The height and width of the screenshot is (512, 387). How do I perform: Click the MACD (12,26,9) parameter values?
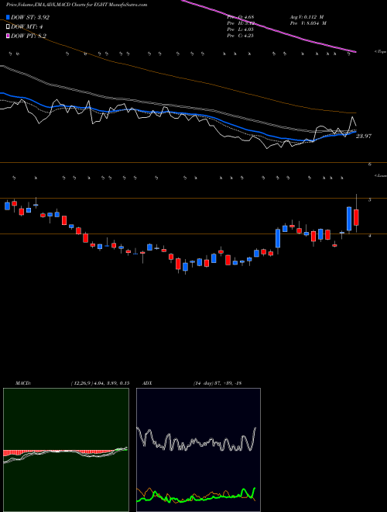(100, 383)
